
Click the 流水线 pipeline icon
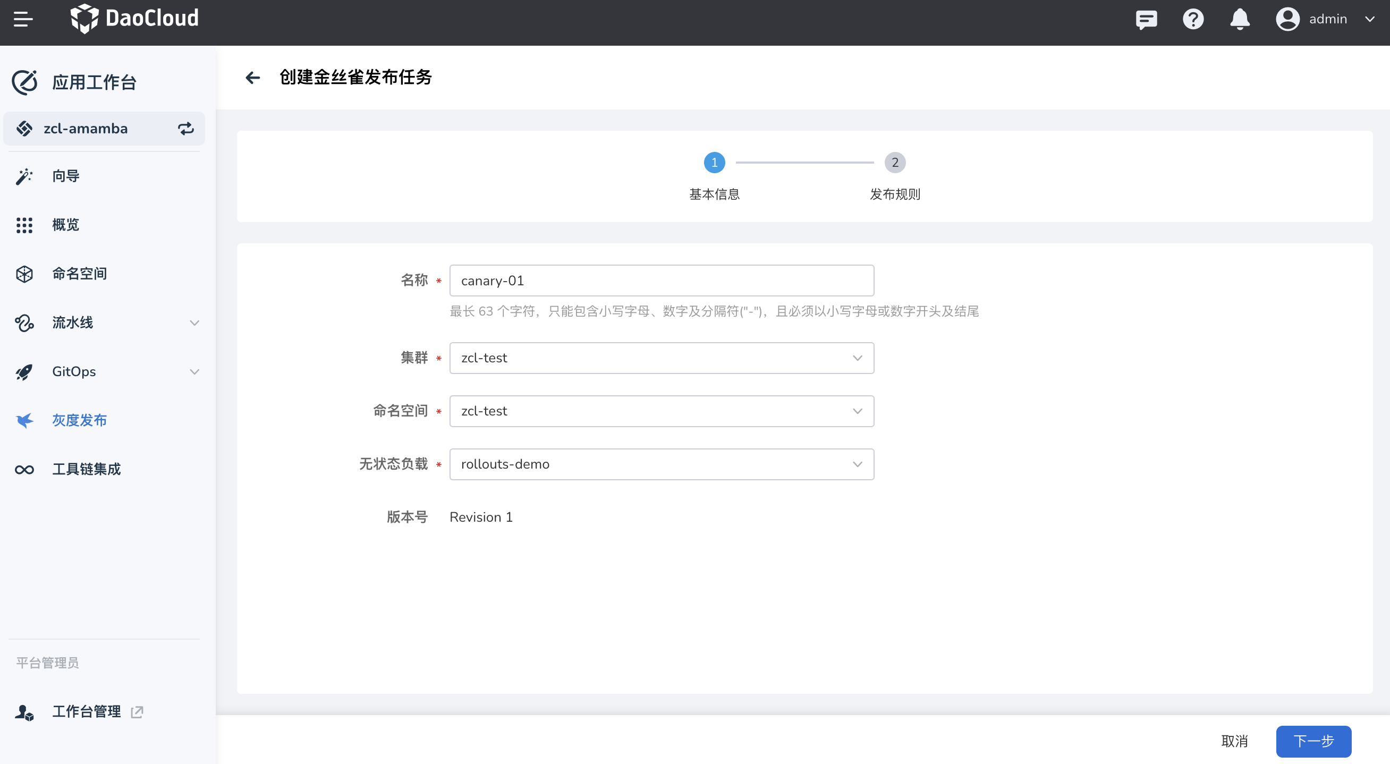[24, 322]
